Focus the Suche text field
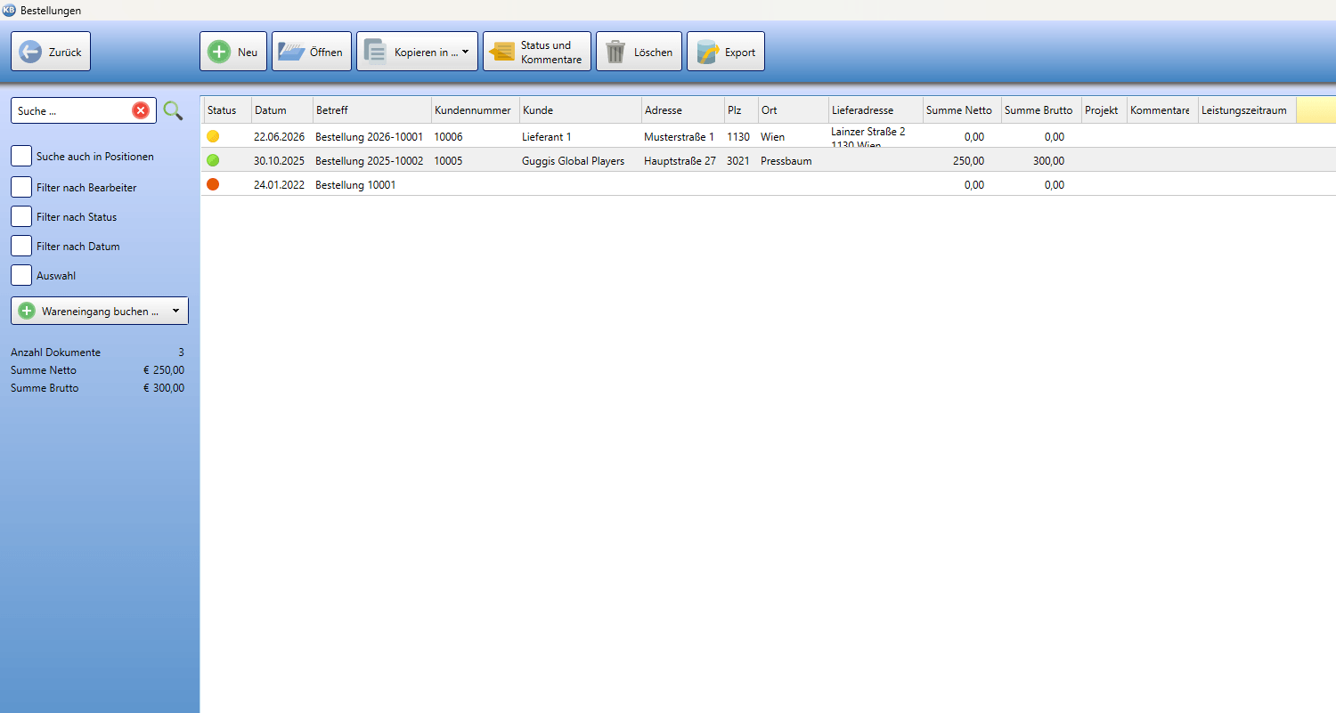1336x713 pixels. (73, 110)
